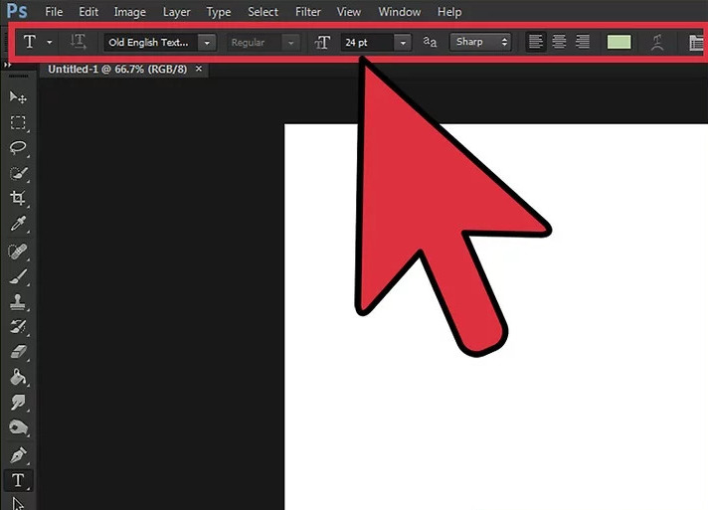The height and width of the screenshot is (510, 708).
Task: Set left text alignment
Action: click(536, 43)
